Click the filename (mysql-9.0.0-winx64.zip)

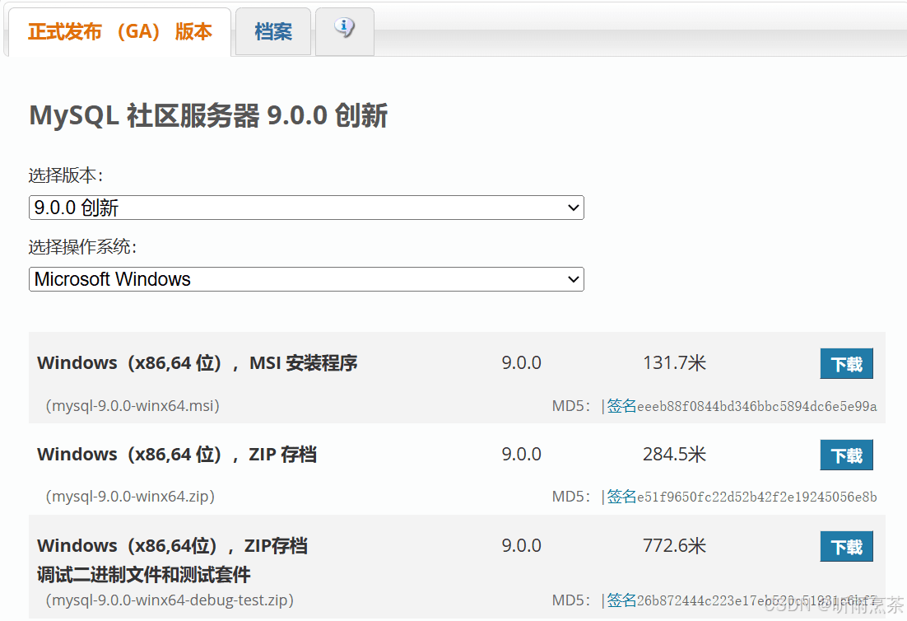130,497
